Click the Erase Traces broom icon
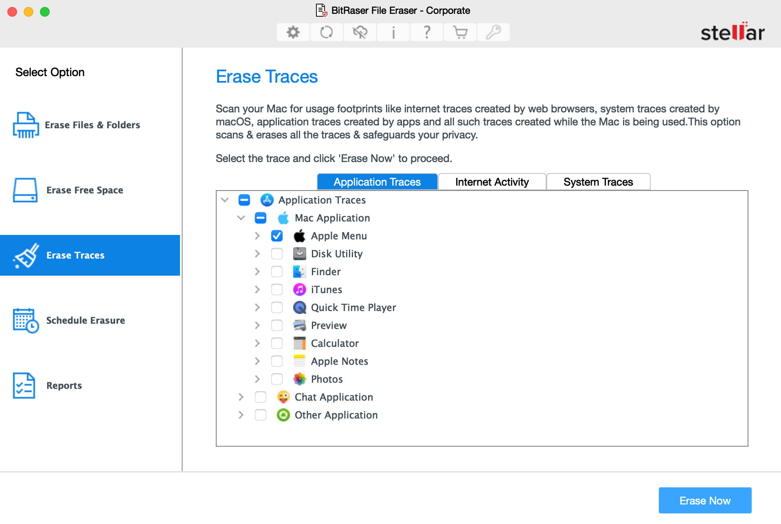This screenshot has height=524, width=781. click(26, 255)
